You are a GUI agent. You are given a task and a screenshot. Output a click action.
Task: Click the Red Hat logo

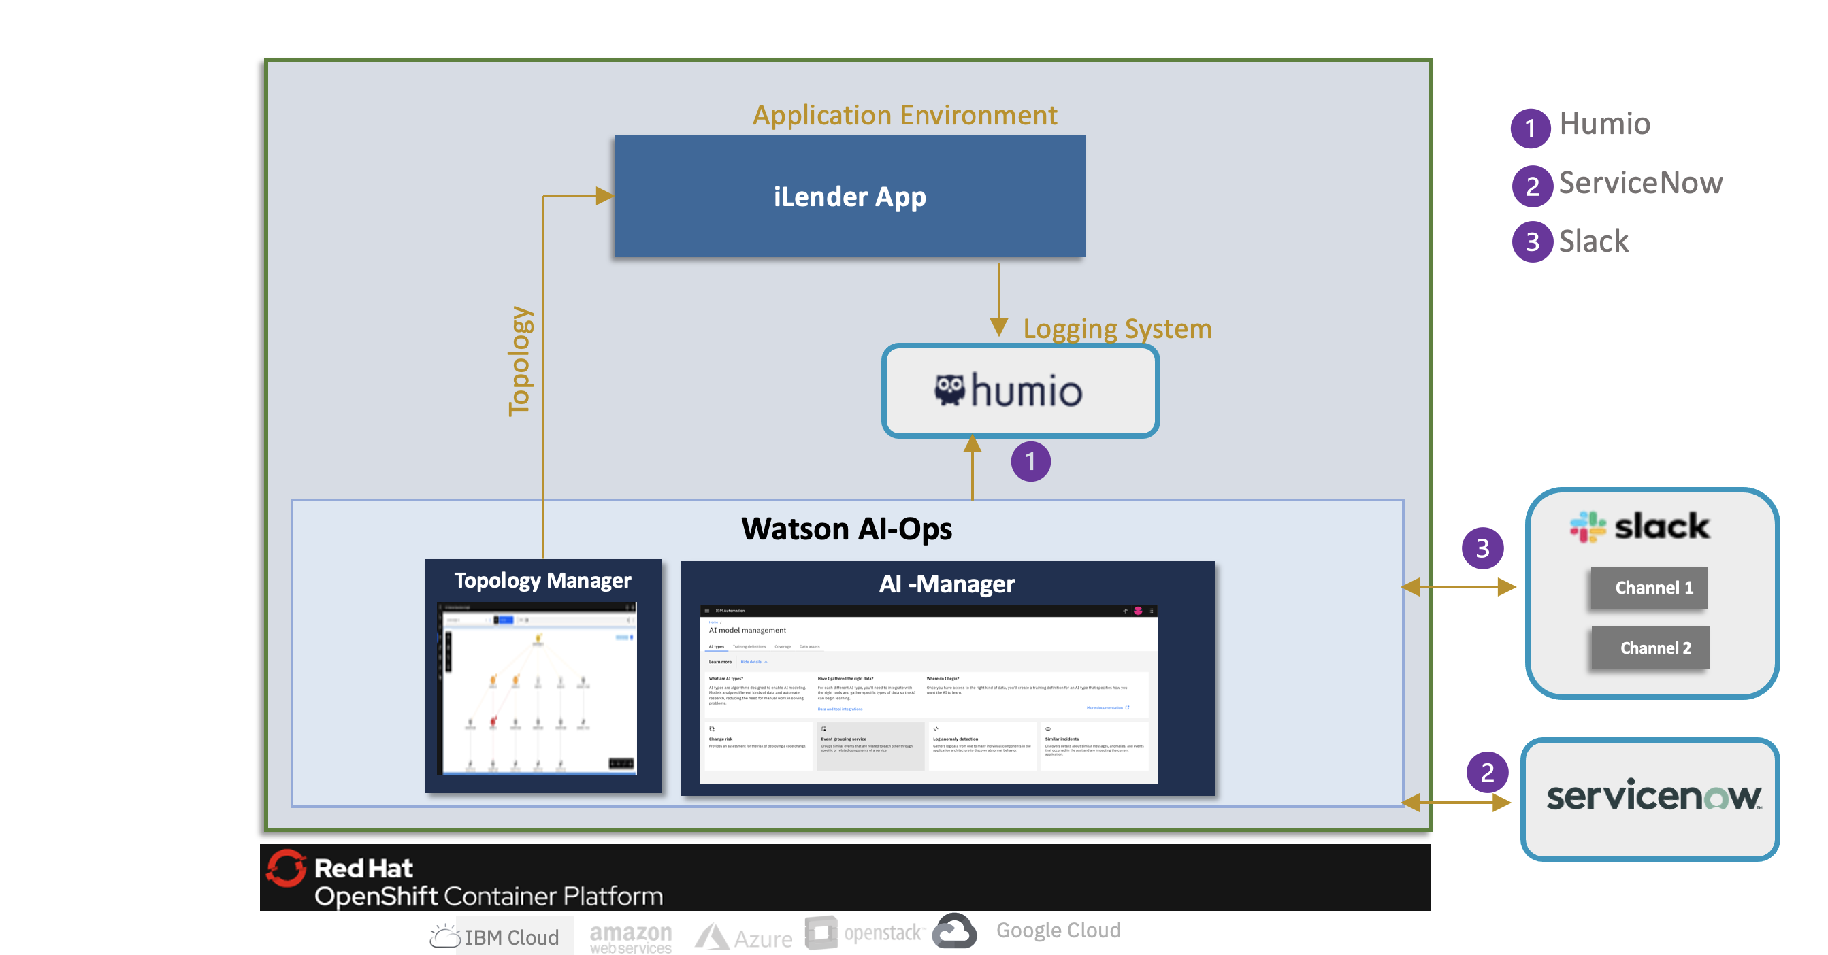point(286,869)
